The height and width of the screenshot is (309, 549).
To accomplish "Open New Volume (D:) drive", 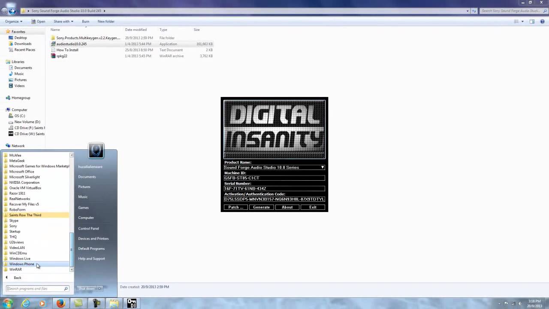I will [x=27, y=122].
